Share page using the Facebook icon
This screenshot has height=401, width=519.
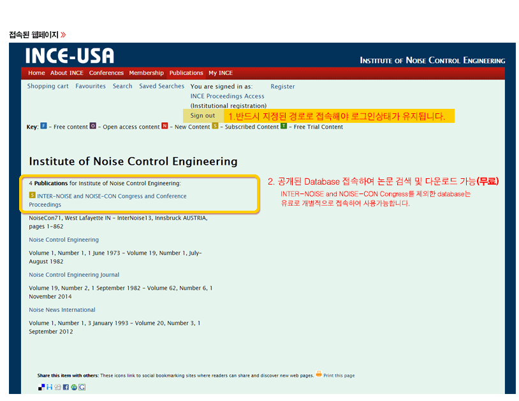point(66,387)
